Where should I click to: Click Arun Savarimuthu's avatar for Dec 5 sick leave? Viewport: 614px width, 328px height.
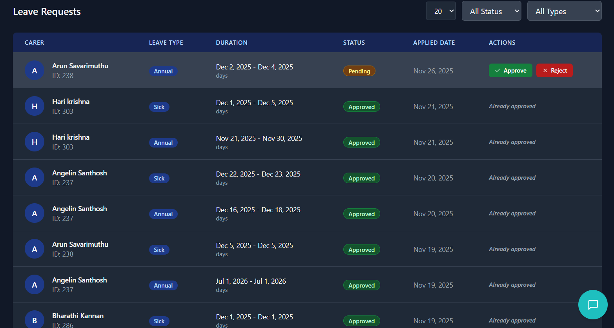pos(35,249)
